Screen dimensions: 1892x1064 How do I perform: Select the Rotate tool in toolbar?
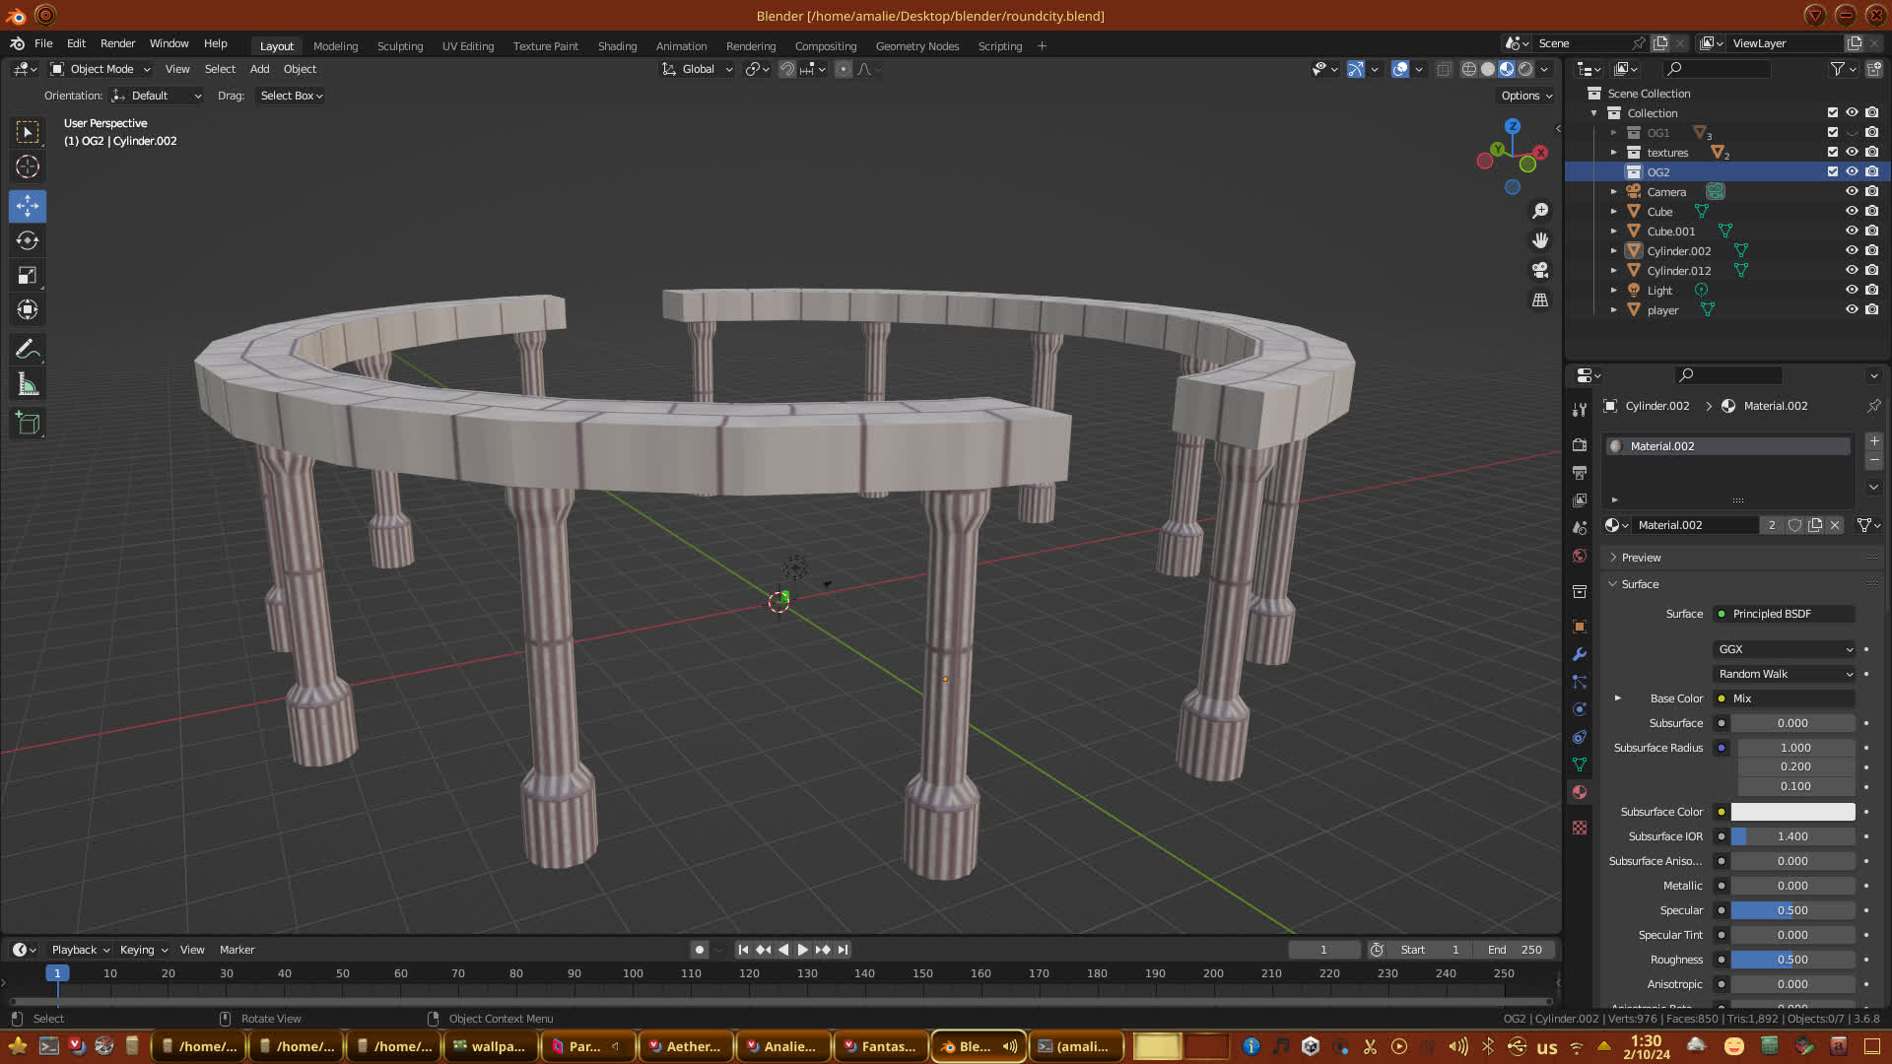pyautogui.click(x=28, y=240)
